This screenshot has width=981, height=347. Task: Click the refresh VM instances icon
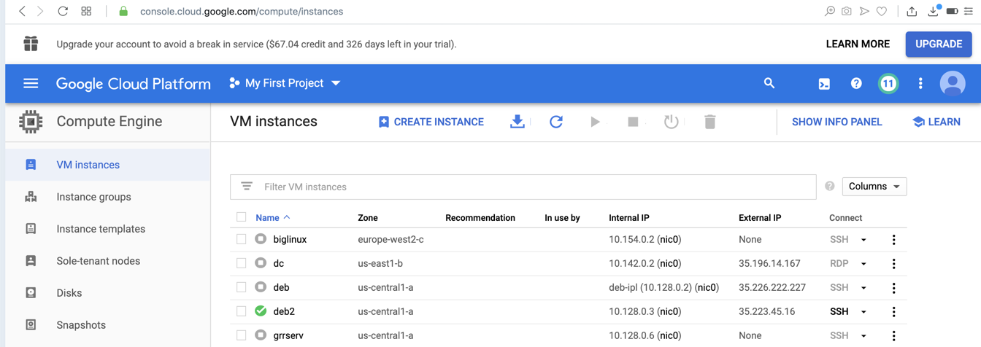pyautogui.click(x=556, y=122)
